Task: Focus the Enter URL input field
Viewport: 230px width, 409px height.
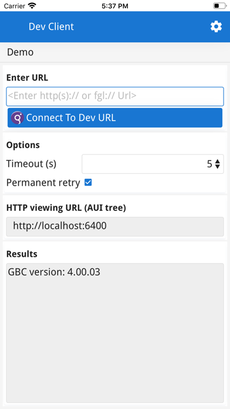Action: click(115, 96)
